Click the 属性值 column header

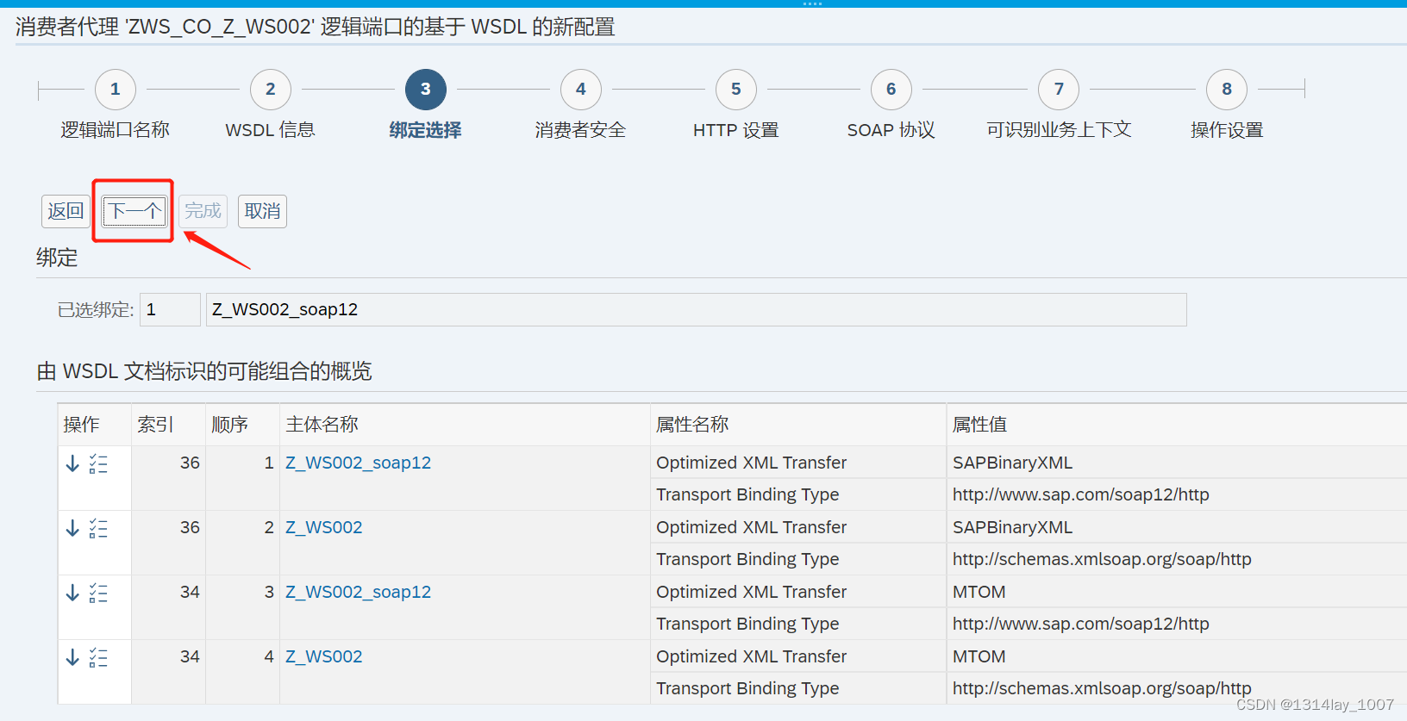(x=1177, y=425)
